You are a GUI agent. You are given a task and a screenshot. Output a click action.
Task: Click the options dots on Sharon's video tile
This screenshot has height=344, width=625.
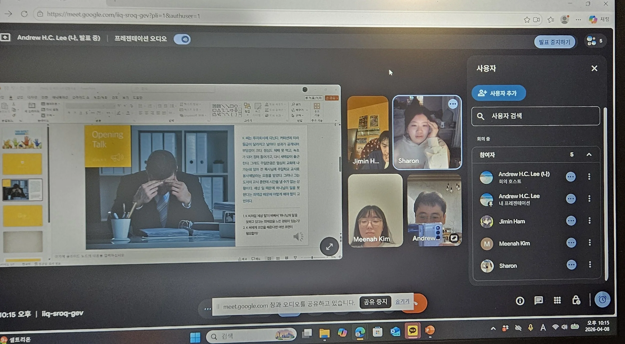point(453,104)
